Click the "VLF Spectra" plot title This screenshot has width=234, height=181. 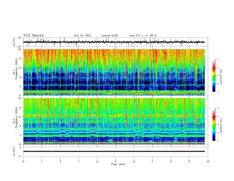point(33,35)
